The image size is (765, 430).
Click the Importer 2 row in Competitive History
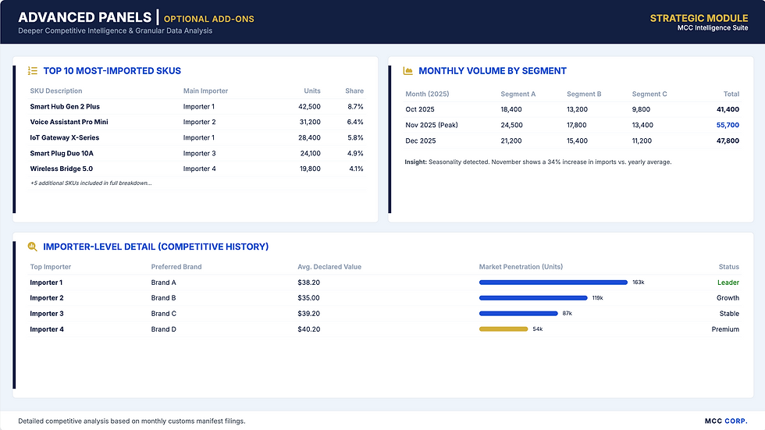(384, 298)
